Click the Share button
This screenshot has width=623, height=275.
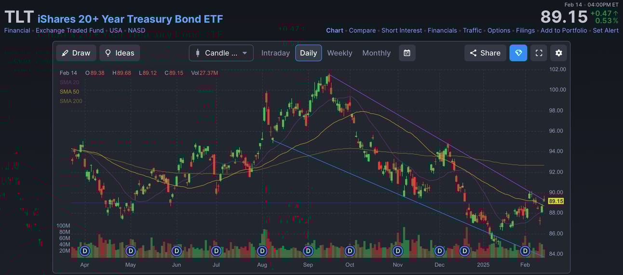486,53
